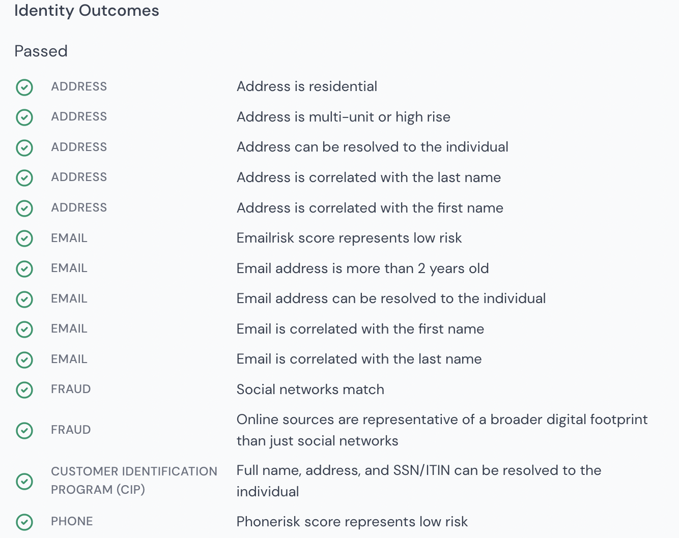This screenshot has width=679, height=538.
Task: Click the check icon for broader digital footprint row
Action: (x=24, y=431)
